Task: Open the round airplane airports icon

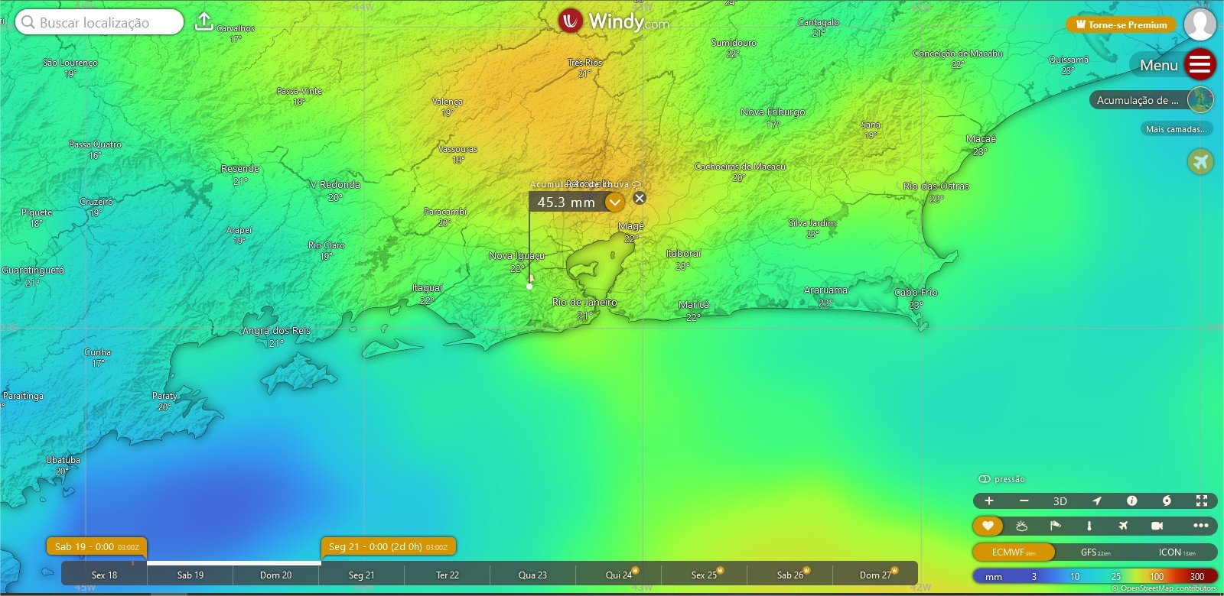Action: coord(1201,161)
